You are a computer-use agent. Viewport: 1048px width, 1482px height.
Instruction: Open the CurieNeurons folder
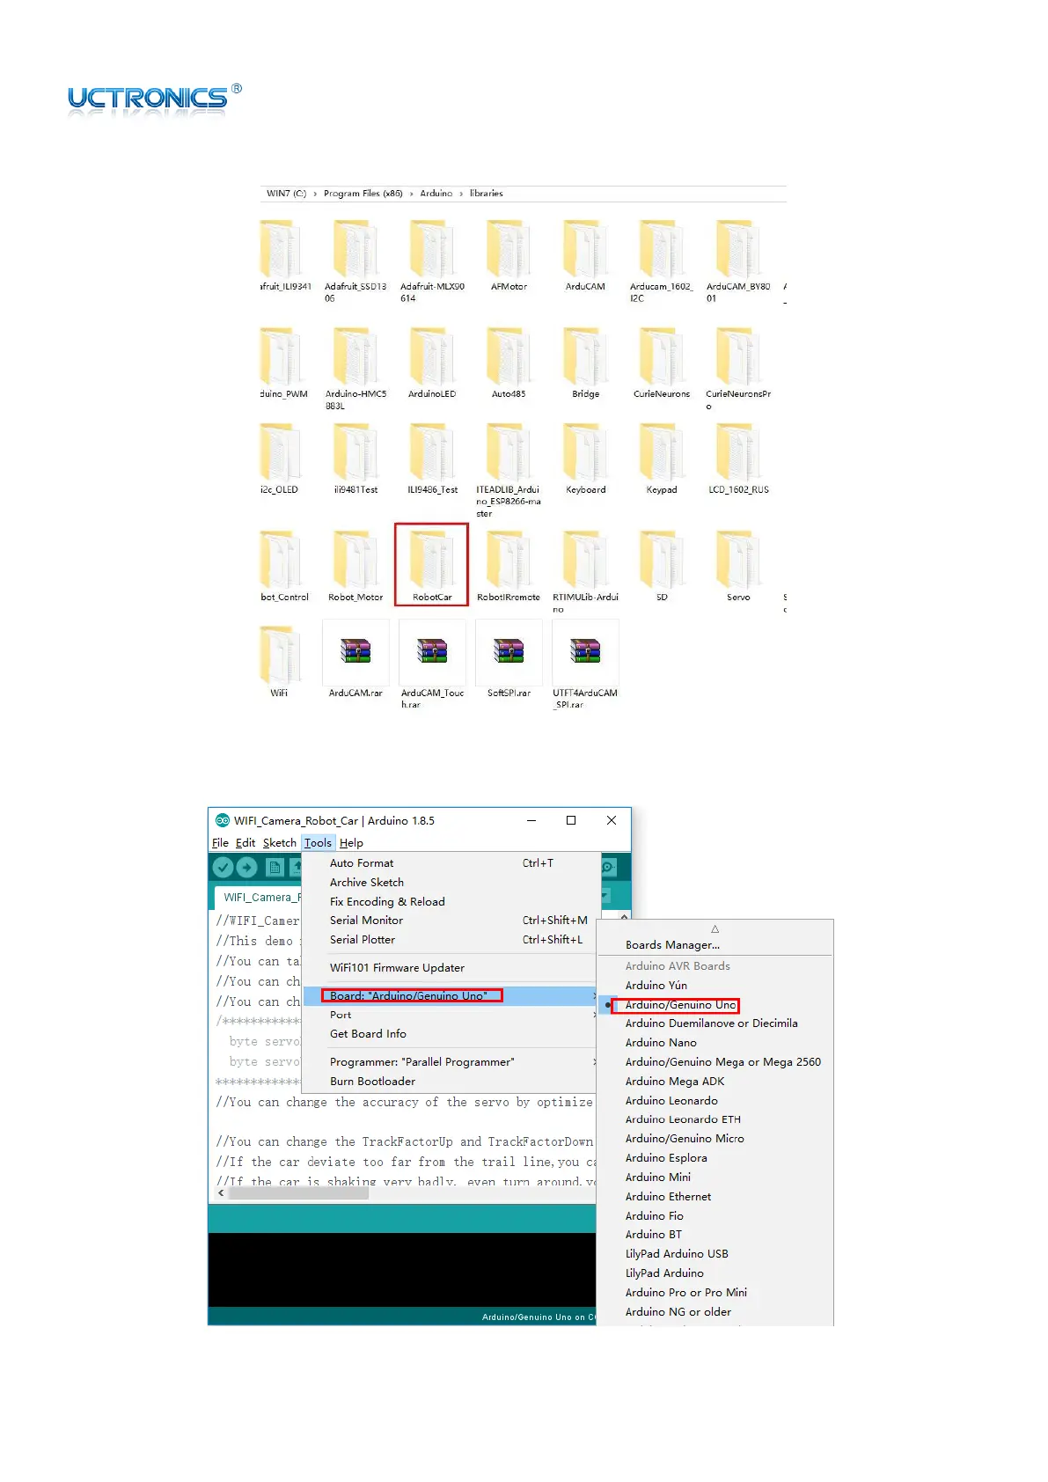[x=662, y=363]
